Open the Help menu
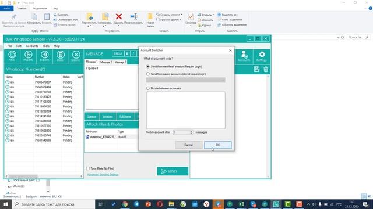The image size is (373, 209). pos(57,46)
